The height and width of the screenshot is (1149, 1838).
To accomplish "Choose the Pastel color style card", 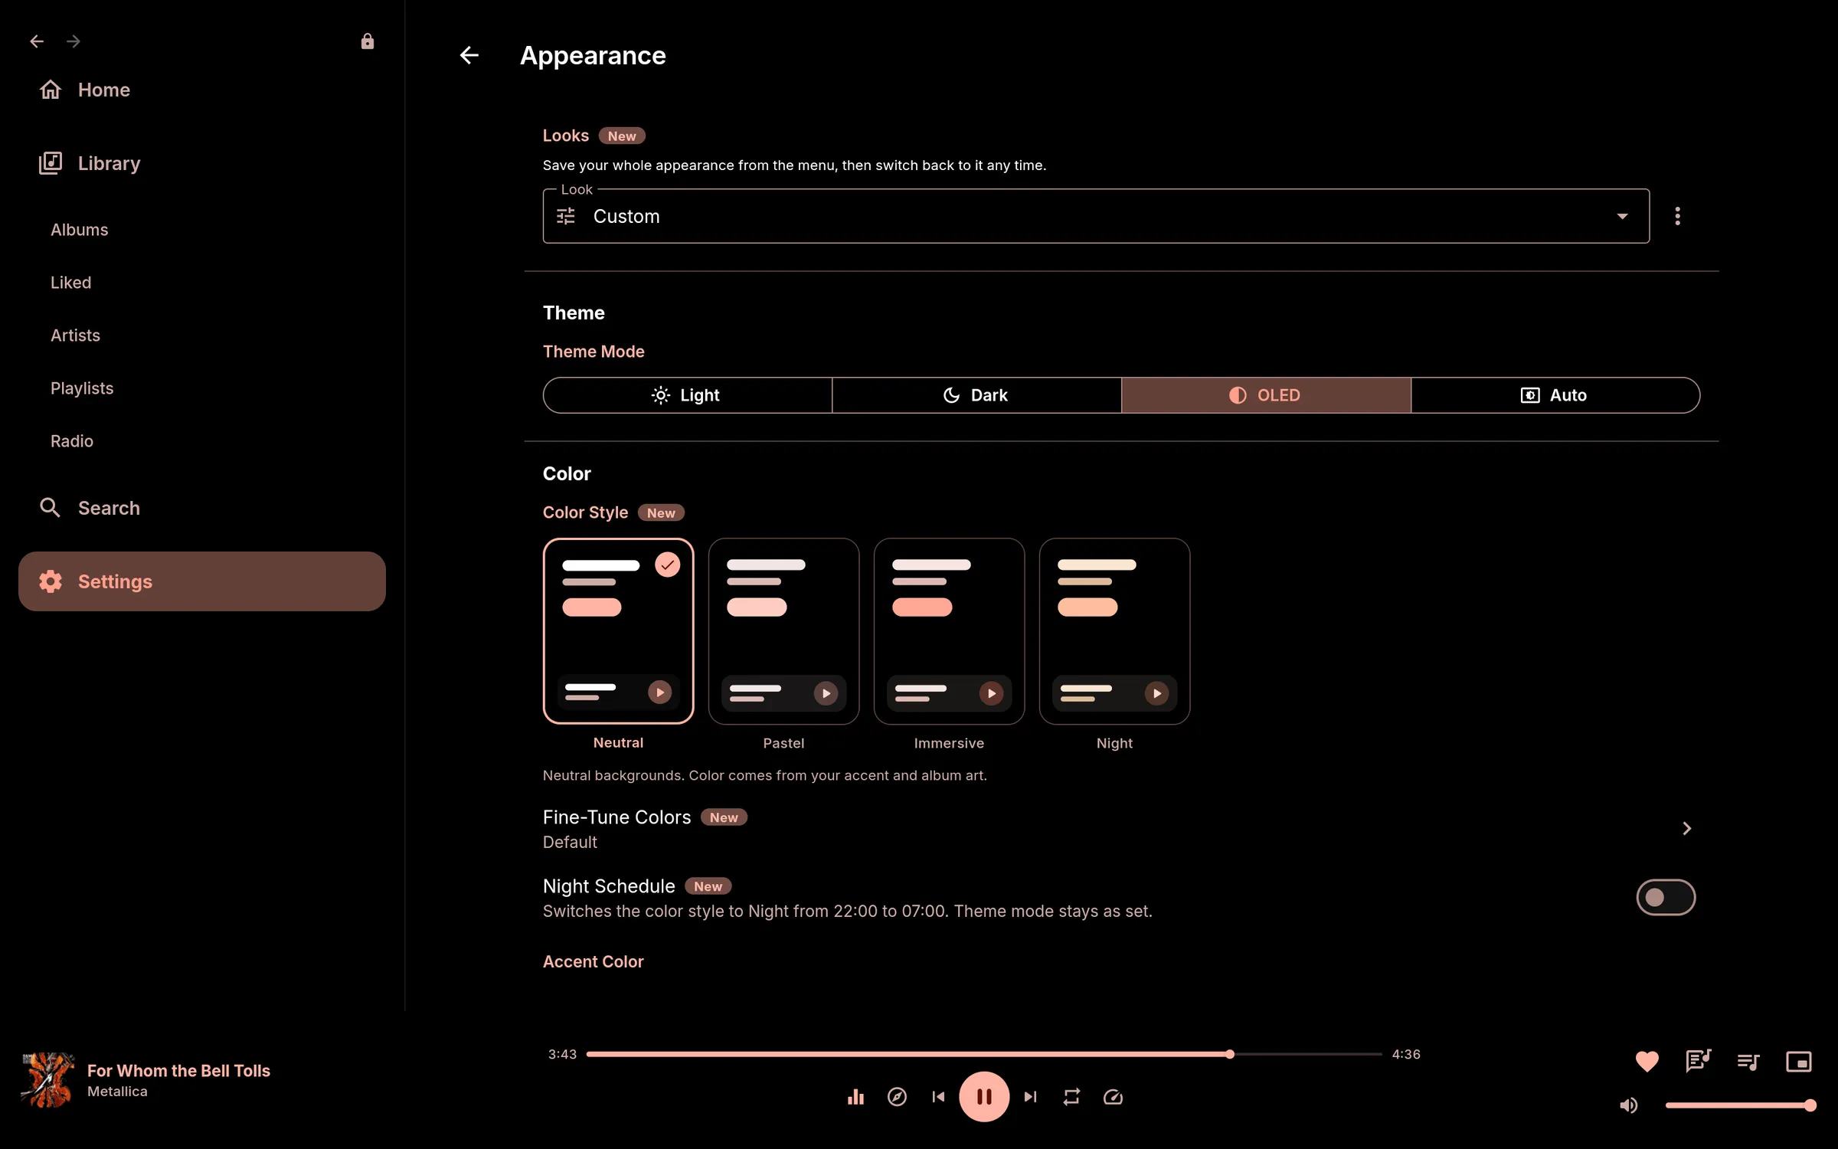I will (x=783, y=631).
